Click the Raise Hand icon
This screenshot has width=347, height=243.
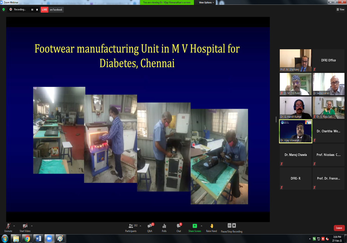click(x=211, y=226)
